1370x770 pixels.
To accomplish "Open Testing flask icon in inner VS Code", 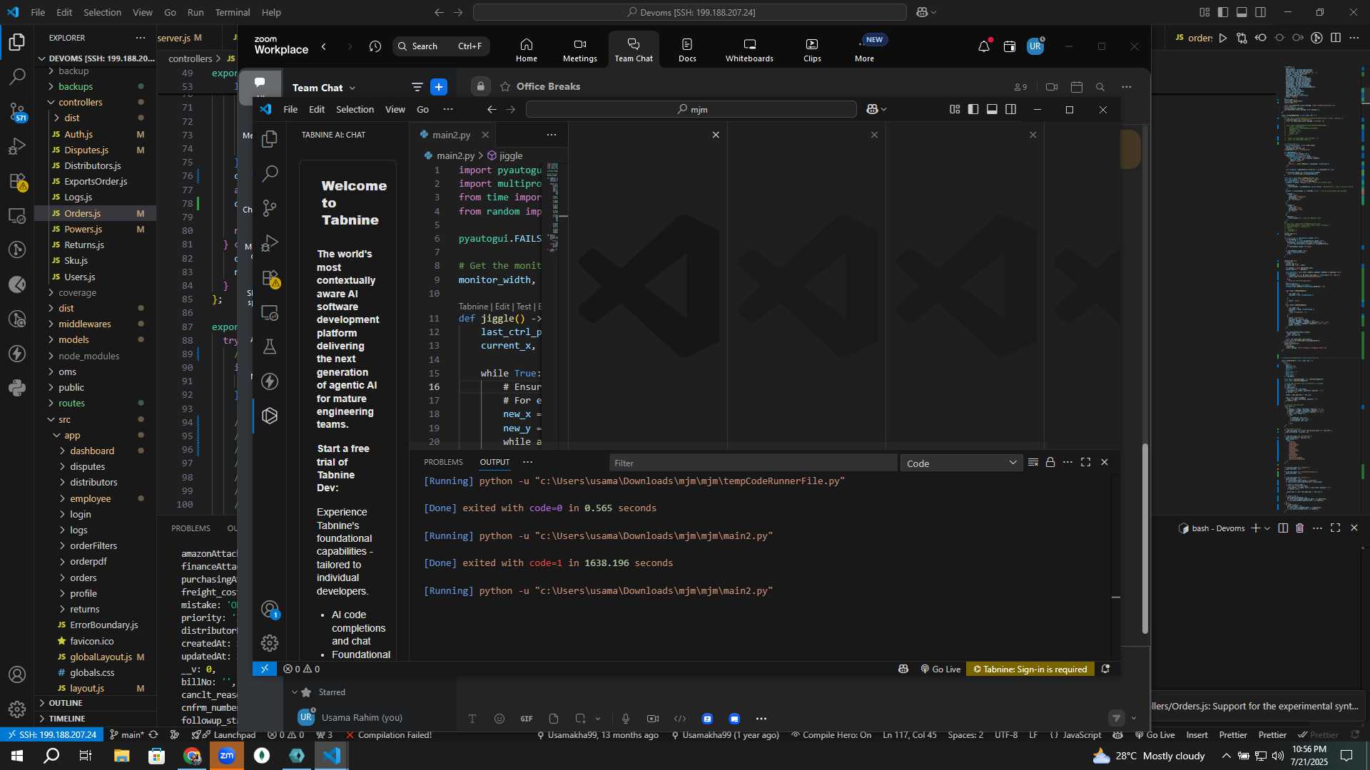I will (x=270, y=346).
